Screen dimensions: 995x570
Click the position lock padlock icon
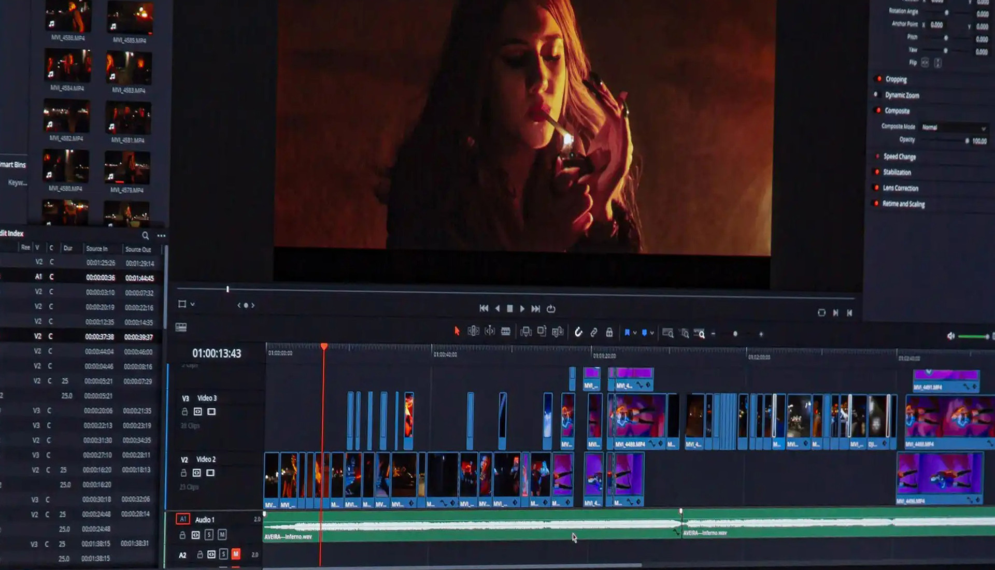[609, 332]
